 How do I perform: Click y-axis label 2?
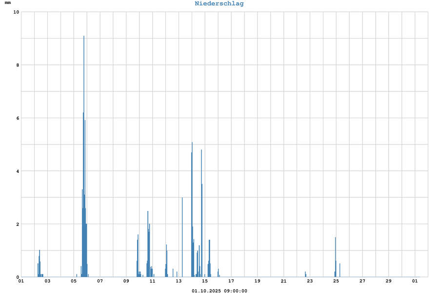17,224
